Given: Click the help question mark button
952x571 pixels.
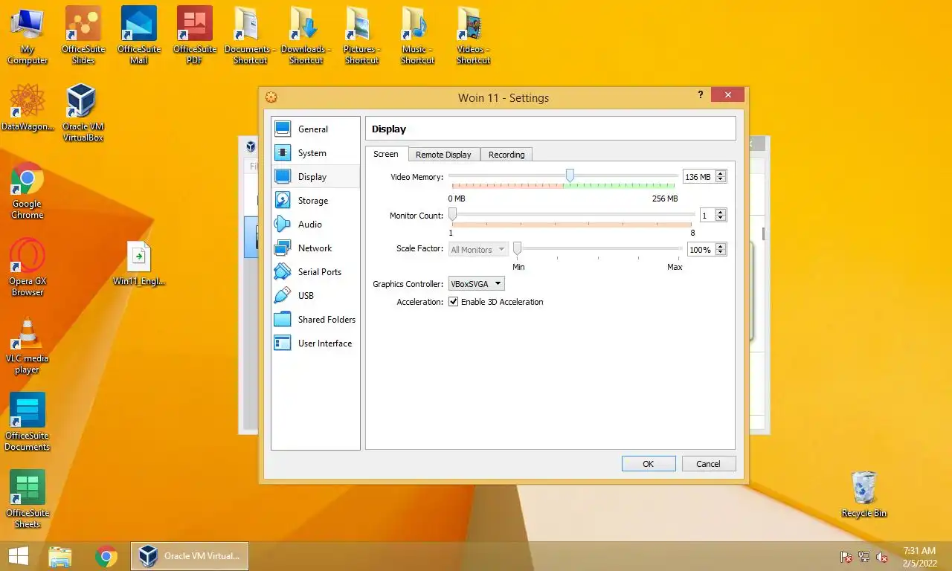Looking at the screenshot, I should [701, 95].
